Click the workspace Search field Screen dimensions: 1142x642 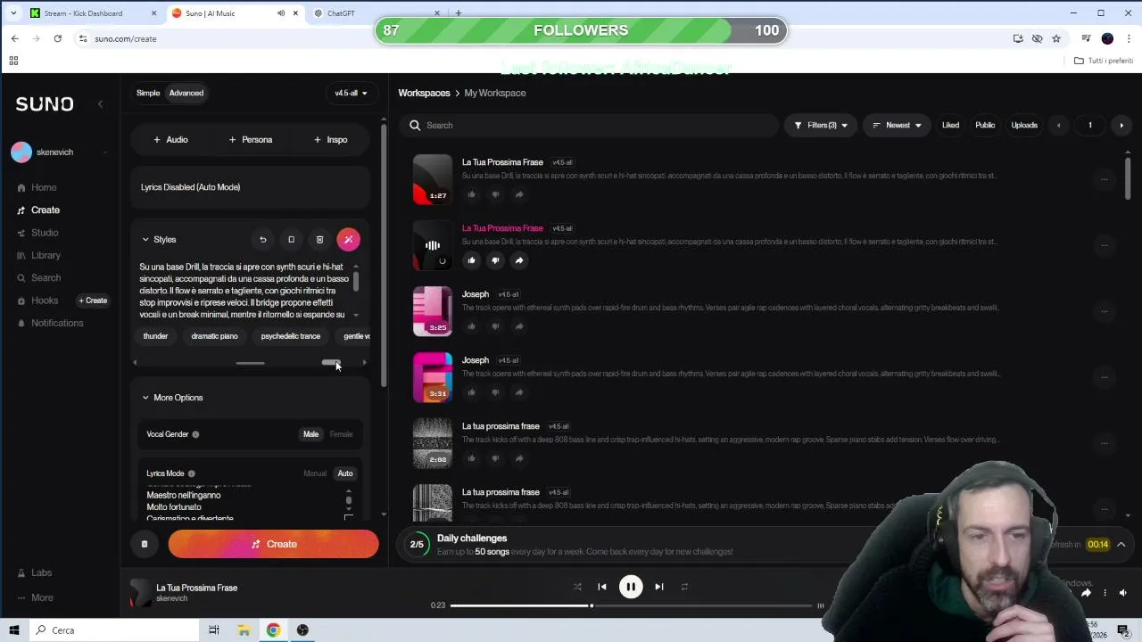590,126
